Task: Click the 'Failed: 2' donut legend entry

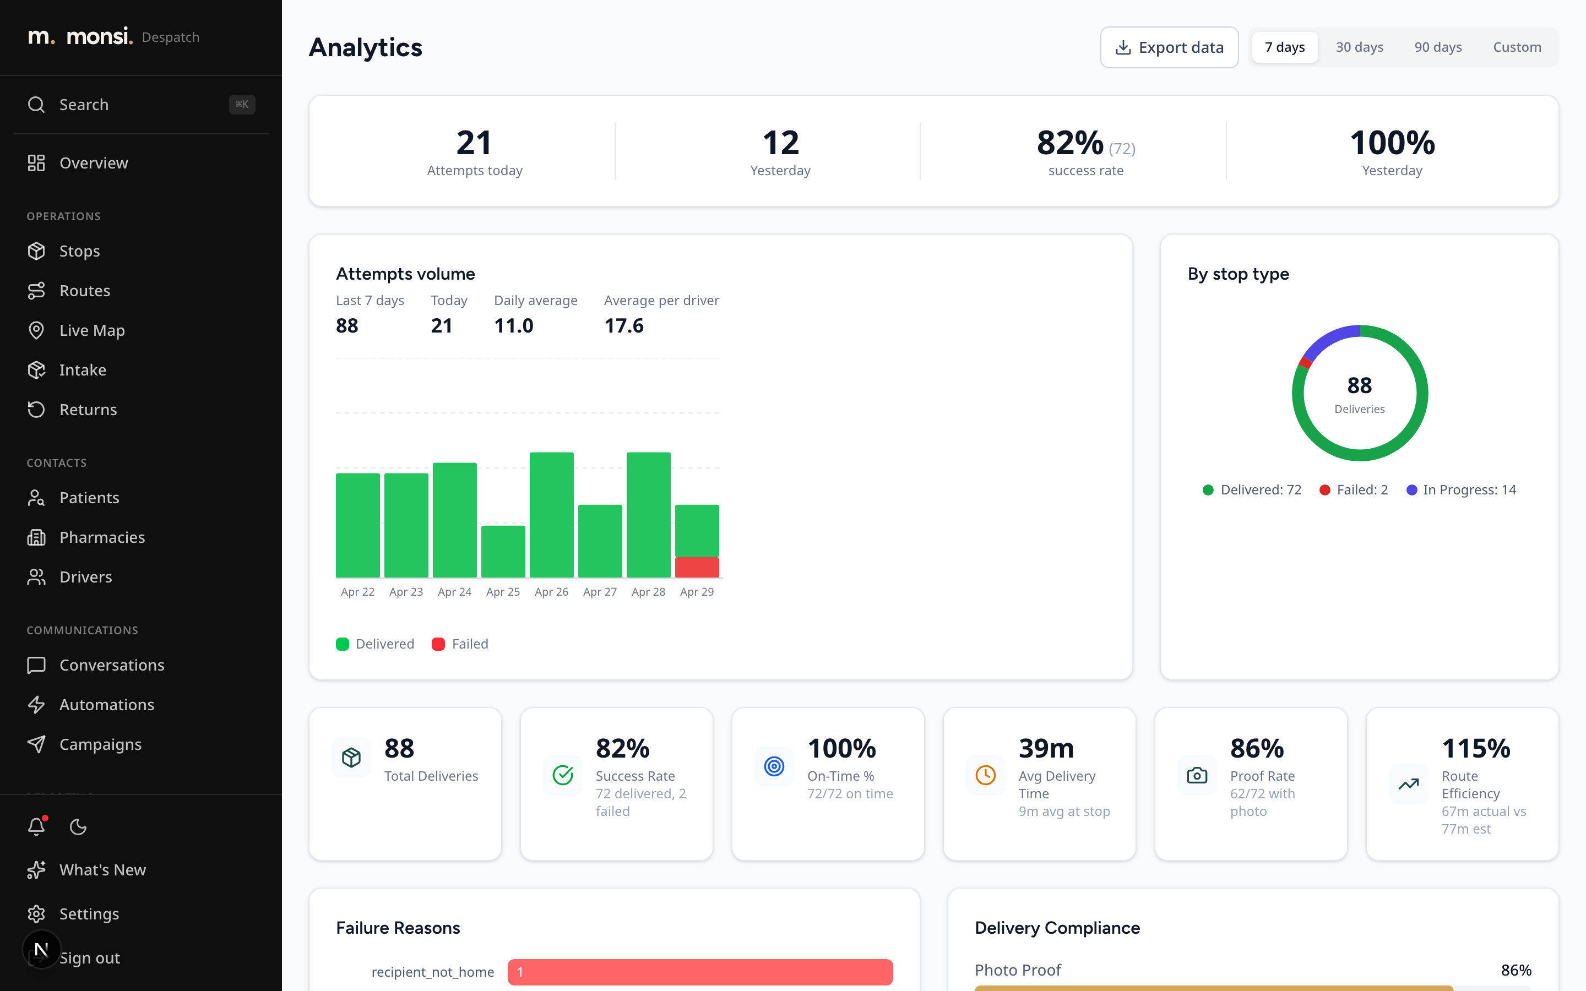Action: tap(1354, 489)
